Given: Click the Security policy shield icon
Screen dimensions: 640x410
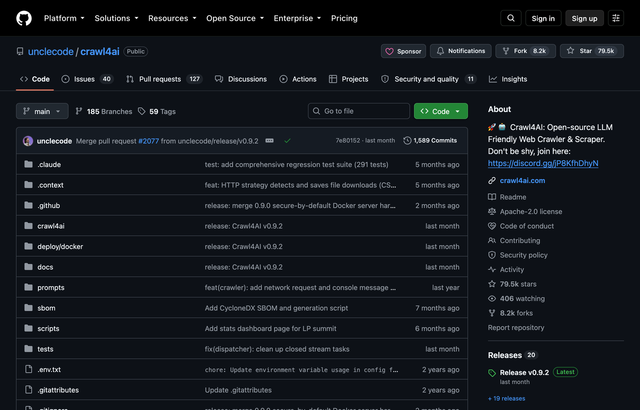Looking at the screenshot, I should click(492, 255).
